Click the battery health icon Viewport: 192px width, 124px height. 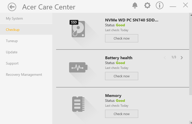(x=78, y=67)
